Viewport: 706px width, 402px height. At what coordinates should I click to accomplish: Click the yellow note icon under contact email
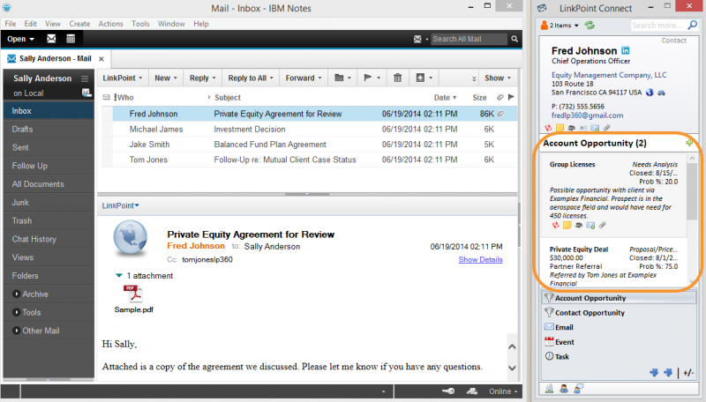[x=560, y=128]
